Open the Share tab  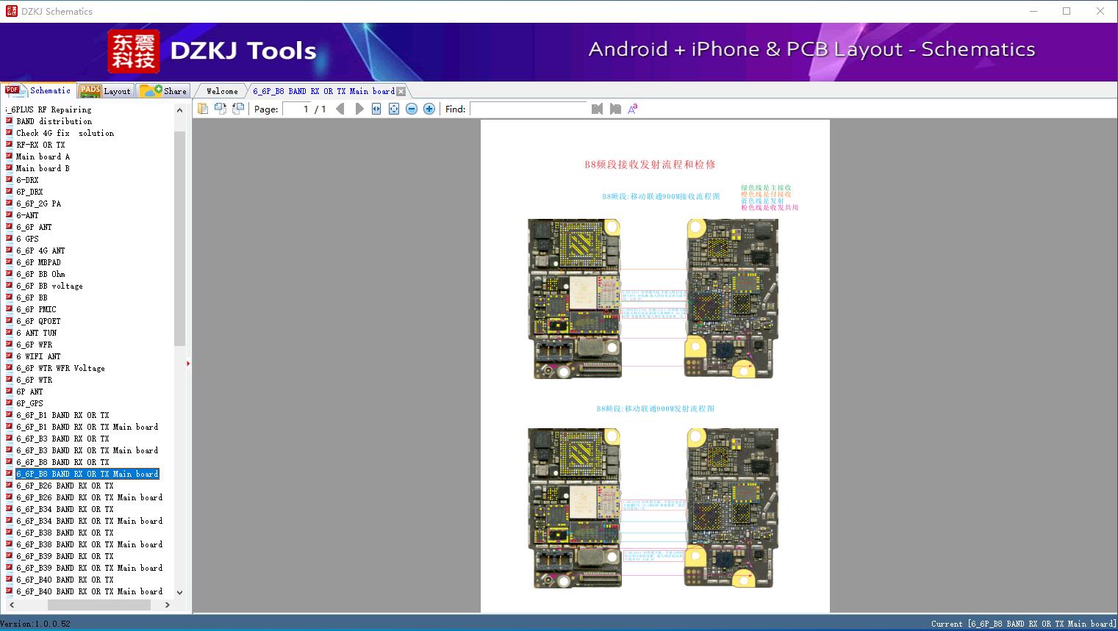163,90
